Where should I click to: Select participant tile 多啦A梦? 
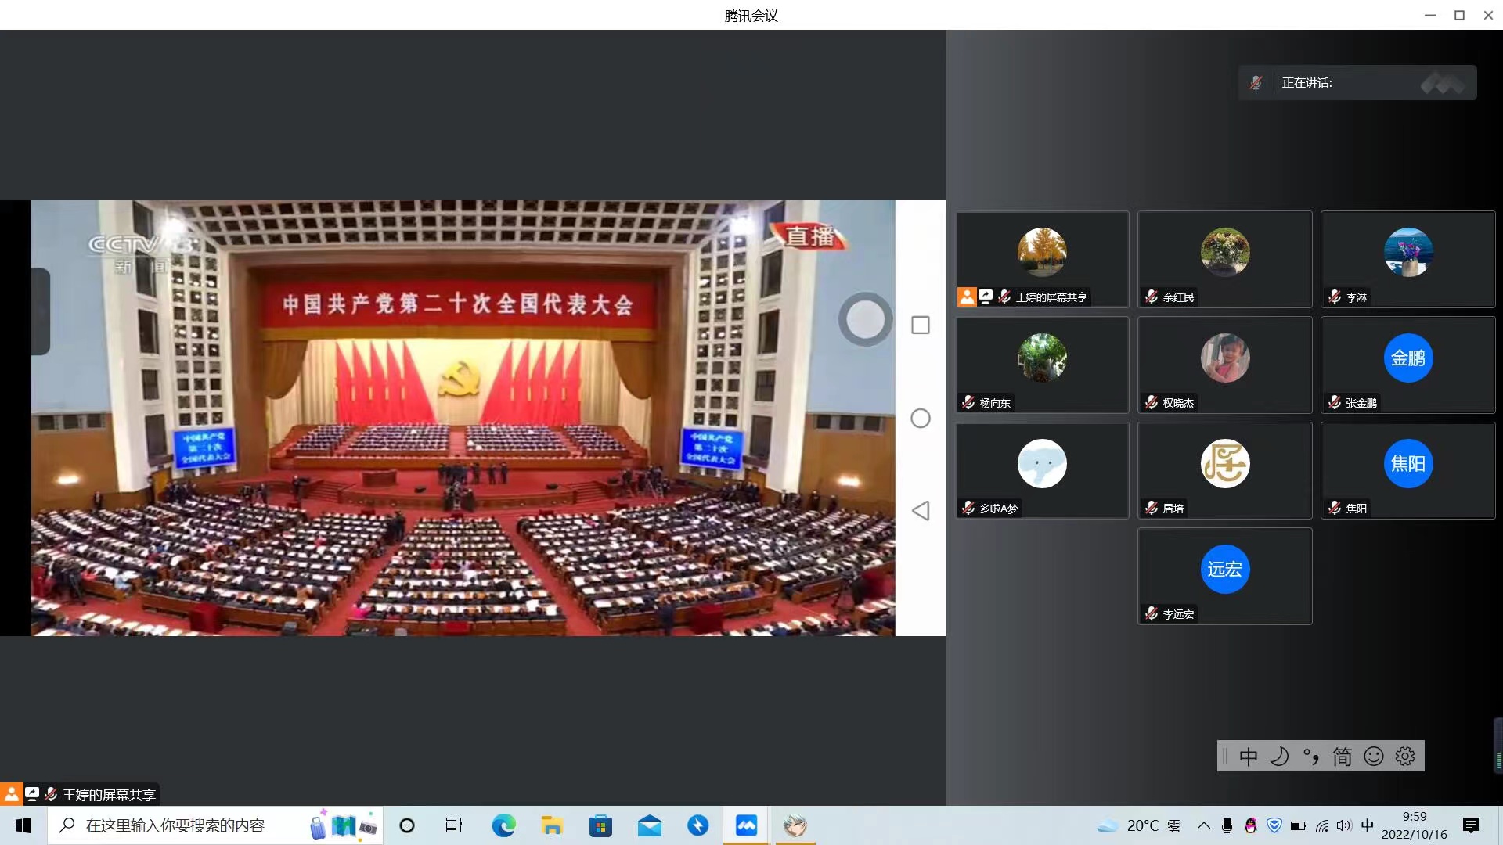[x=1042, y=470]
